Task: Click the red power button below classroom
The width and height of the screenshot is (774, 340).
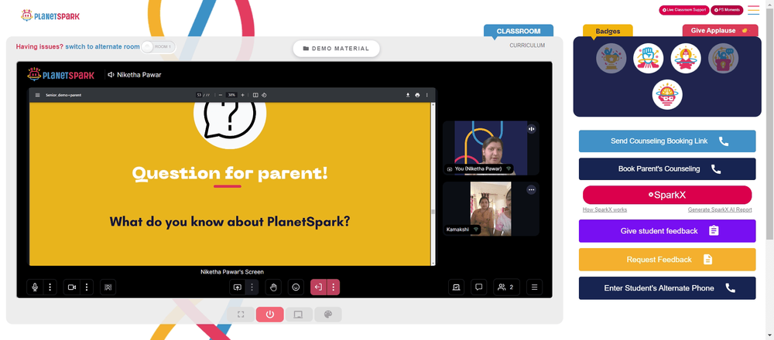Action: [x=270, y=314]
